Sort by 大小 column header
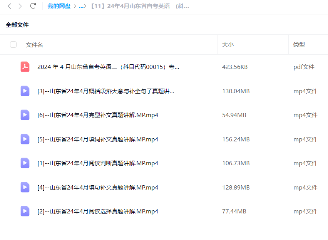 pyautogui.click(x=228, y=45)
